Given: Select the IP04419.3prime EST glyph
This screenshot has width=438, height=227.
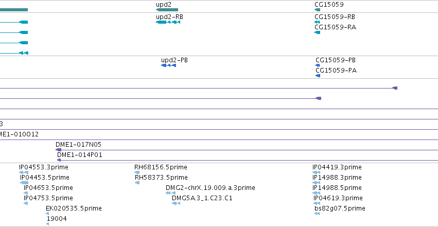Looking at the screenshot, I should (x=317, y=172).
